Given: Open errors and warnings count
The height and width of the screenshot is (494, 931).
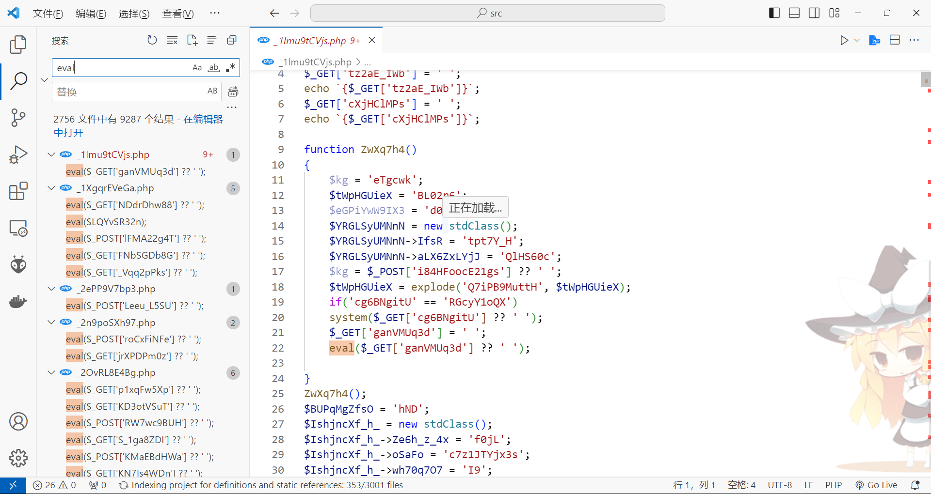Looking at the screenshot, I should coord(54,485).
